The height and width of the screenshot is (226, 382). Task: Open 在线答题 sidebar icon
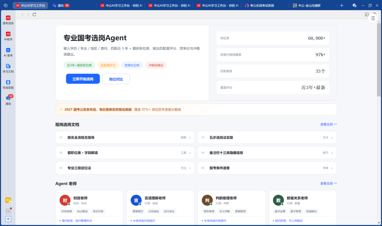8,84
